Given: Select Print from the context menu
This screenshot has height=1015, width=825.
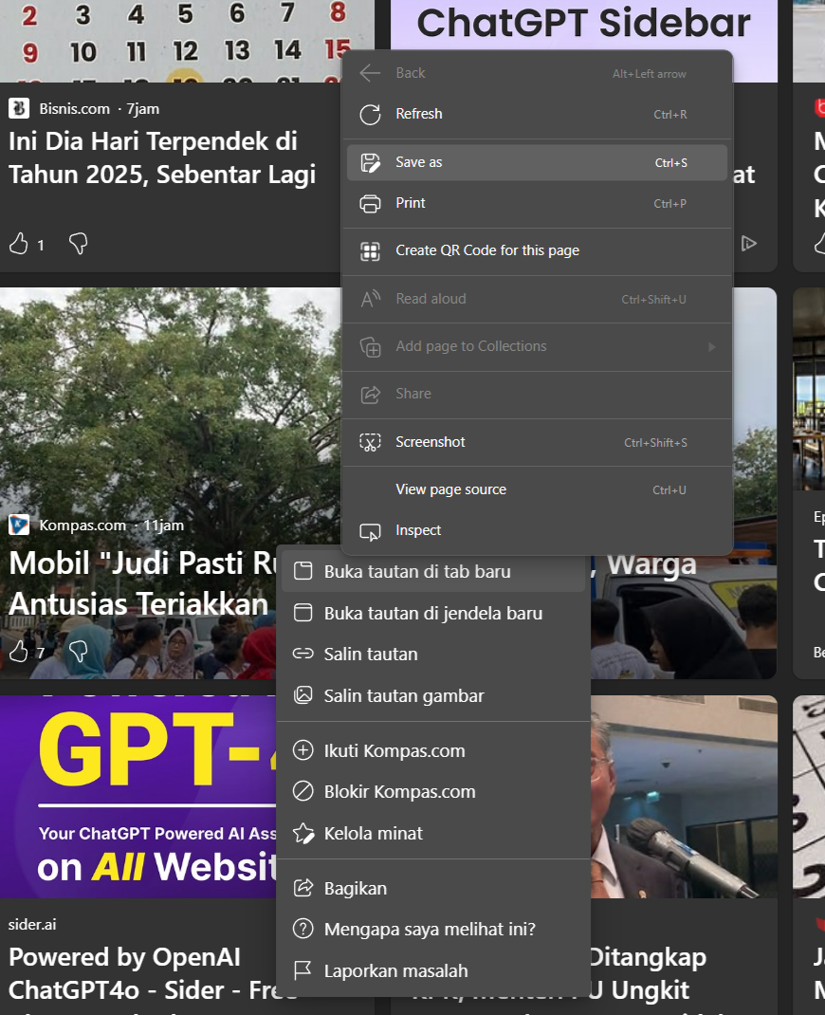Looking at the screenshot, I should [537, 203].
